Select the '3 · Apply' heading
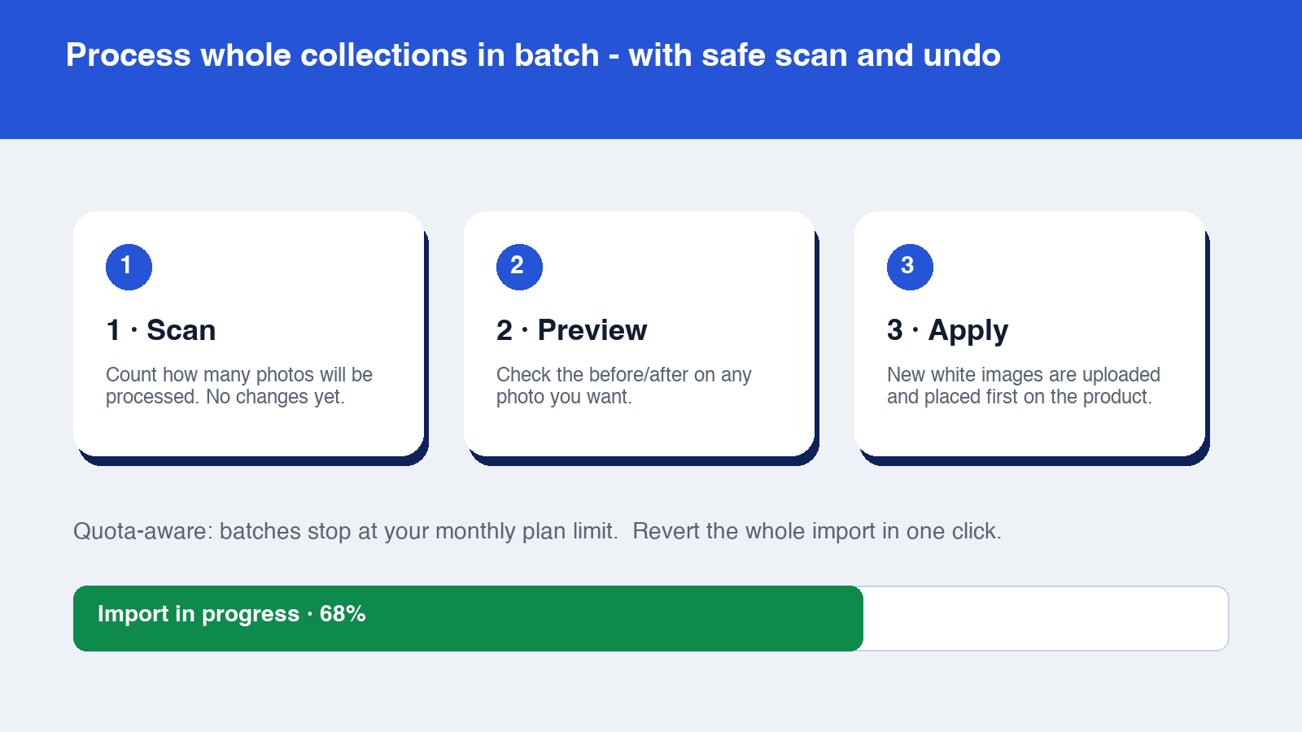This screenshot has width=1302, height=732. click(x=948, y=330)
